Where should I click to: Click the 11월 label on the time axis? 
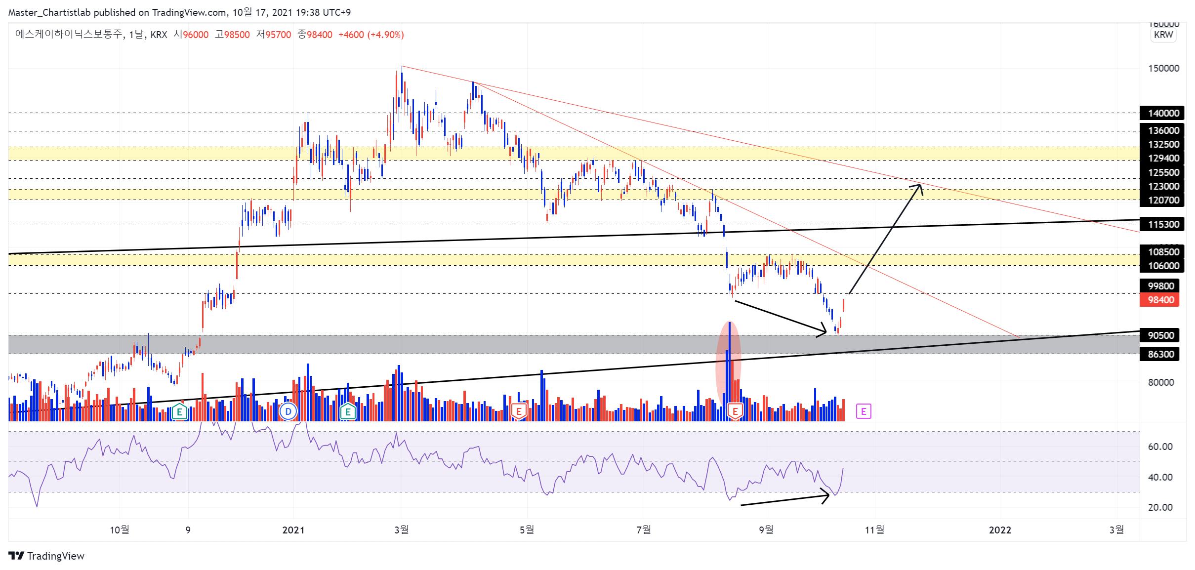tap(874, 530)
